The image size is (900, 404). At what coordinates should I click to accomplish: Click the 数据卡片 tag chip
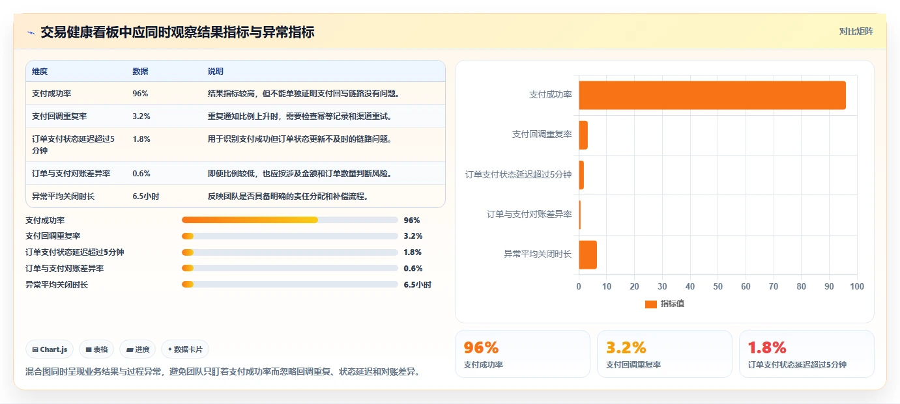[185, 349]
